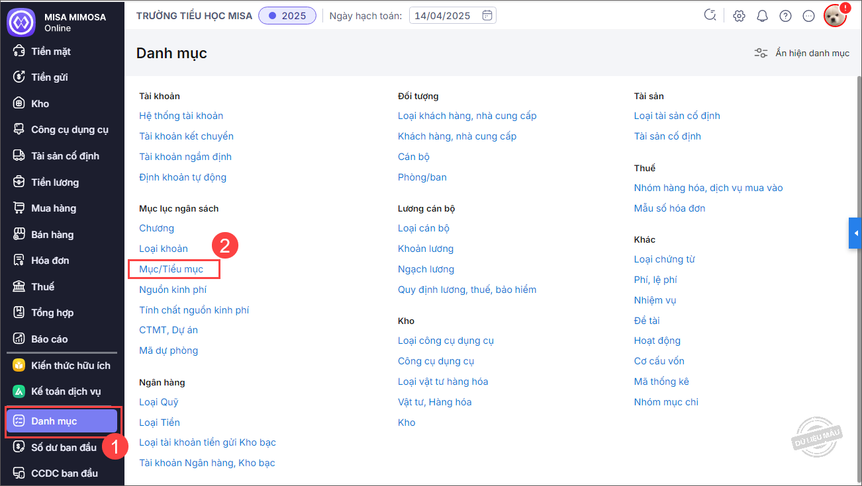The width and height of the screenshot is (862, 486).
Task: Click the MISA Mimosa logo icon
Action: click(21, 22)
